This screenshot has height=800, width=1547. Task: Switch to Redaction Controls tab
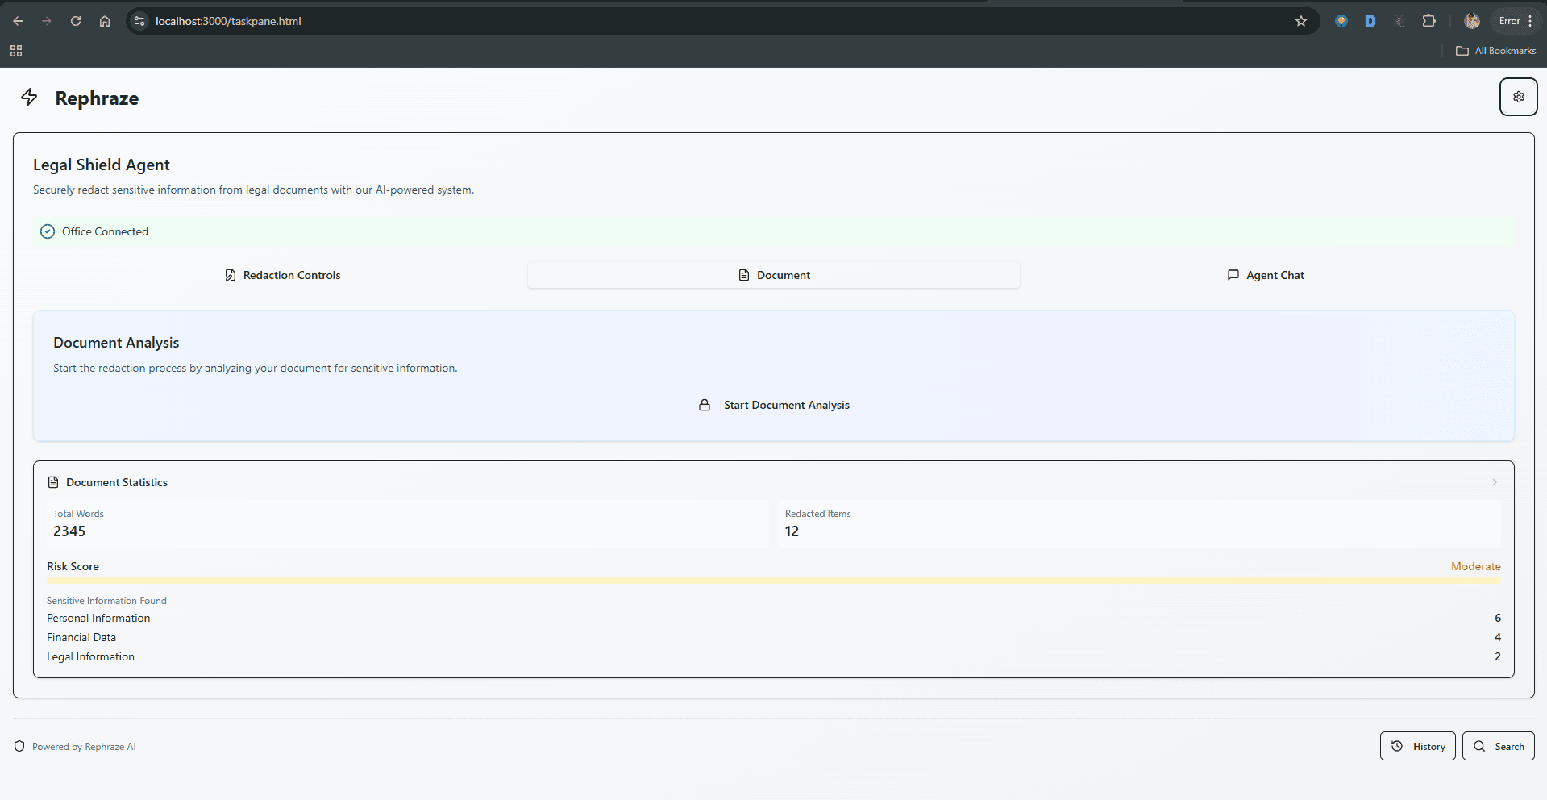point(282,275)
